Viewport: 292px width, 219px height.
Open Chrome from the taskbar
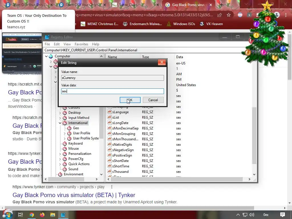[x=32, y=215]
